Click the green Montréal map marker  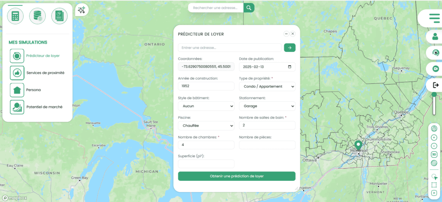(x=358, y=145)
